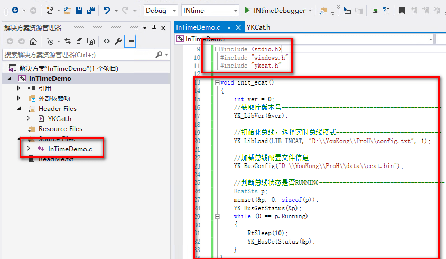Expand the InTimeDemo.c node
The width and height of the screenshot is (446, 259).
coord(28,149)
